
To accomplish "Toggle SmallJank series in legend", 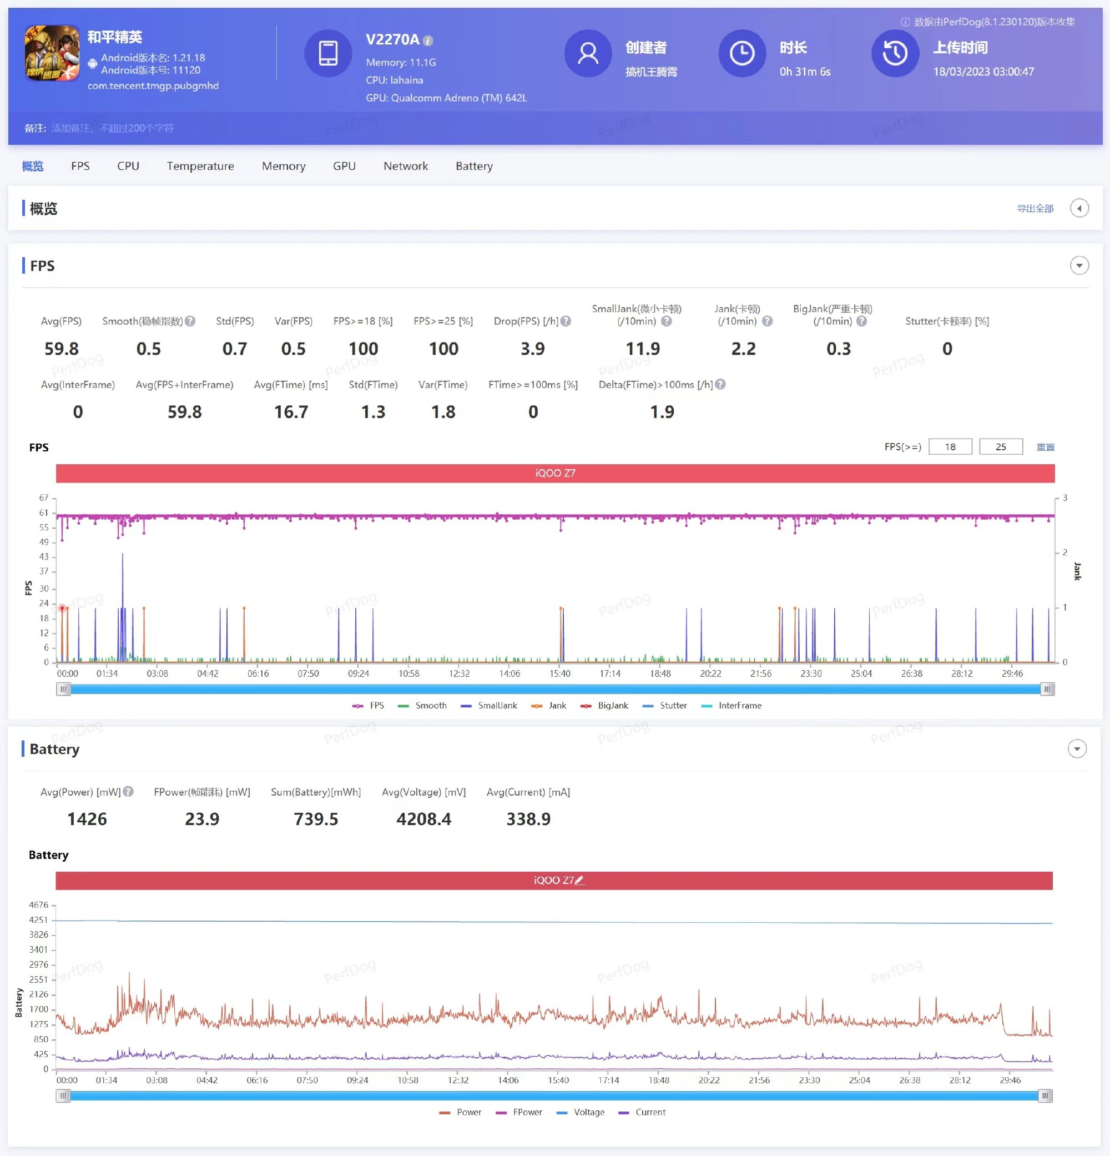I will click(489, 705).
